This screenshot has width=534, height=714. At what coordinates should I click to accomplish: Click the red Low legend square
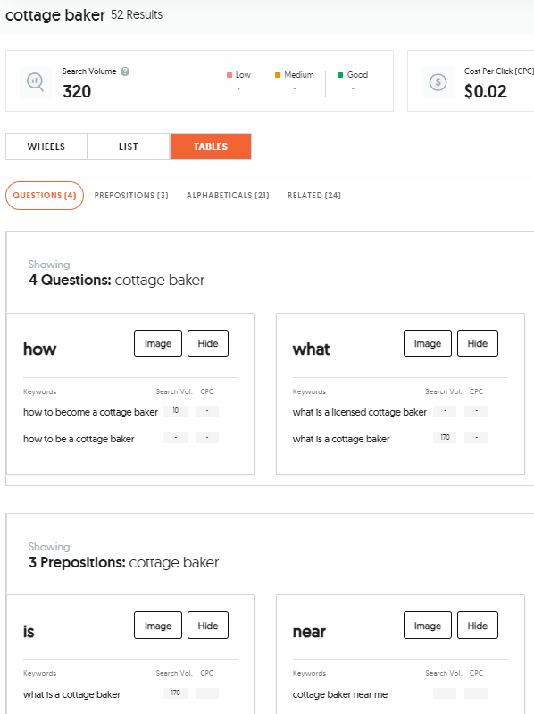(x=229, y=75)
